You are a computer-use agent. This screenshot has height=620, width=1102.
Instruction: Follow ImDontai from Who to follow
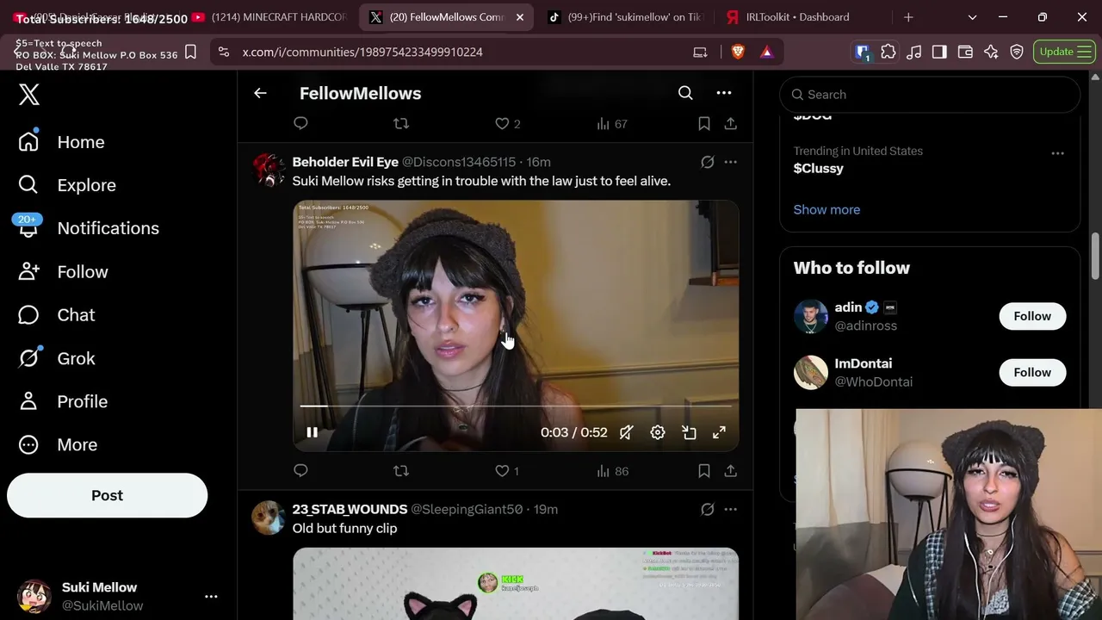[x=1032, y=372]
